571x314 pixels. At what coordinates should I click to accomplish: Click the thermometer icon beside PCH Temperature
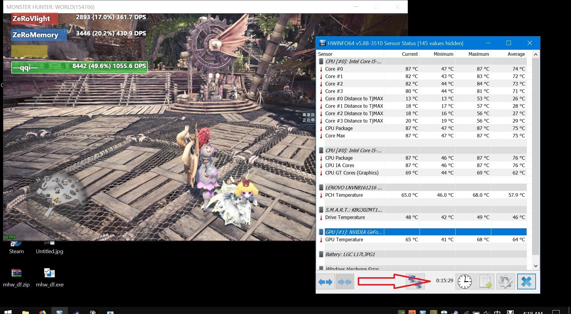321,195
